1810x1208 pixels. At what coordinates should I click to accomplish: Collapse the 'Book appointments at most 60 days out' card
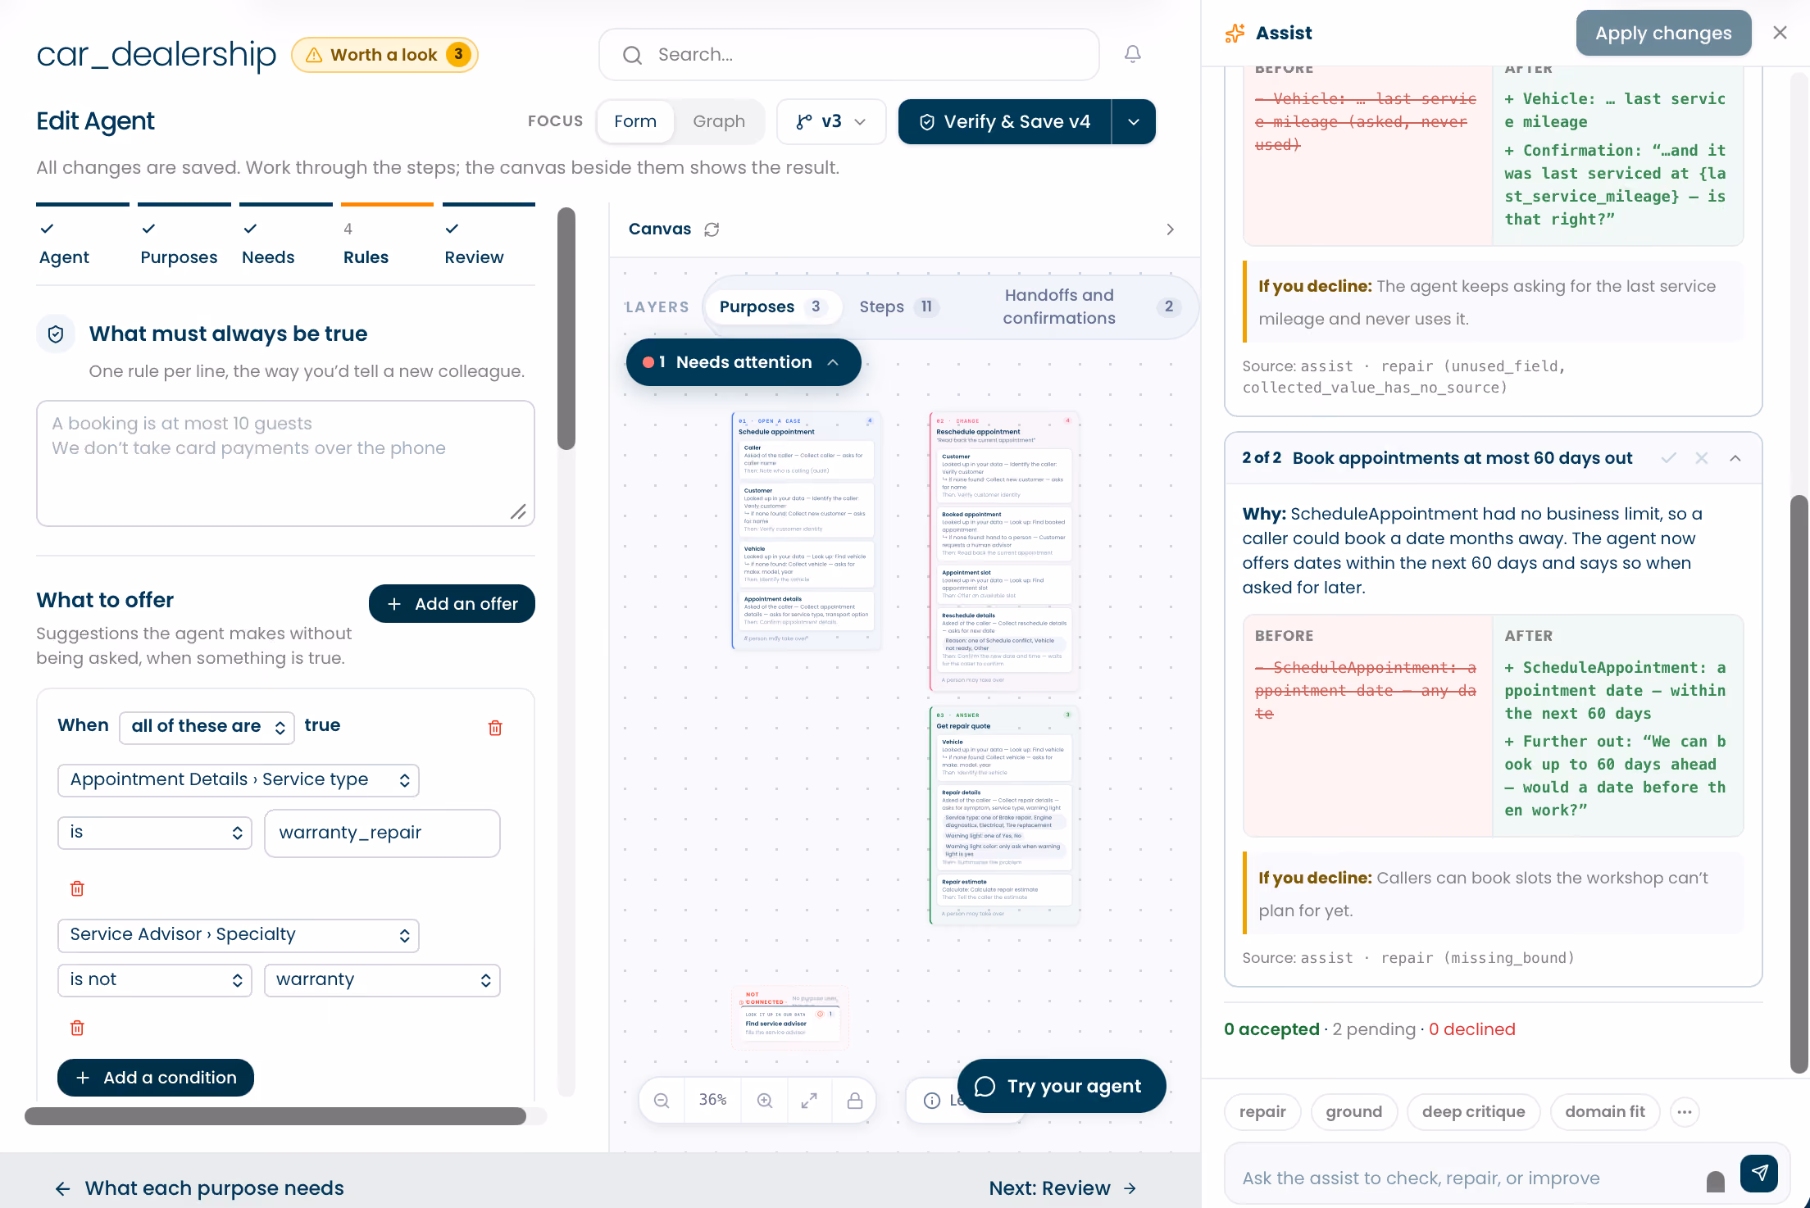(1735, 458)
